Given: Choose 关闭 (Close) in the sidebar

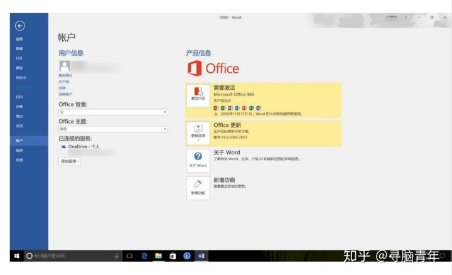Looking at the screenshot, I should [19, 126].
